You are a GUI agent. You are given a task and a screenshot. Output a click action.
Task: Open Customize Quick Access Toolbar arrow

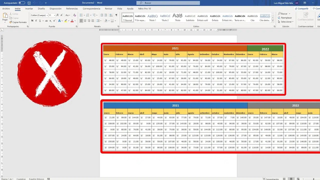[46, 3]
